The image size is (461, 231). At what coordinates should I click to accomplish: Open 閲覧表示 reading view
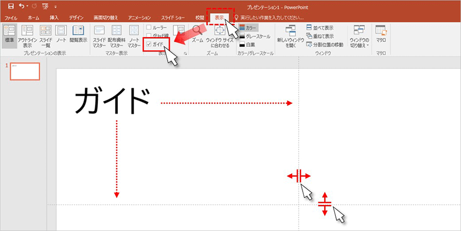point(78,36)
